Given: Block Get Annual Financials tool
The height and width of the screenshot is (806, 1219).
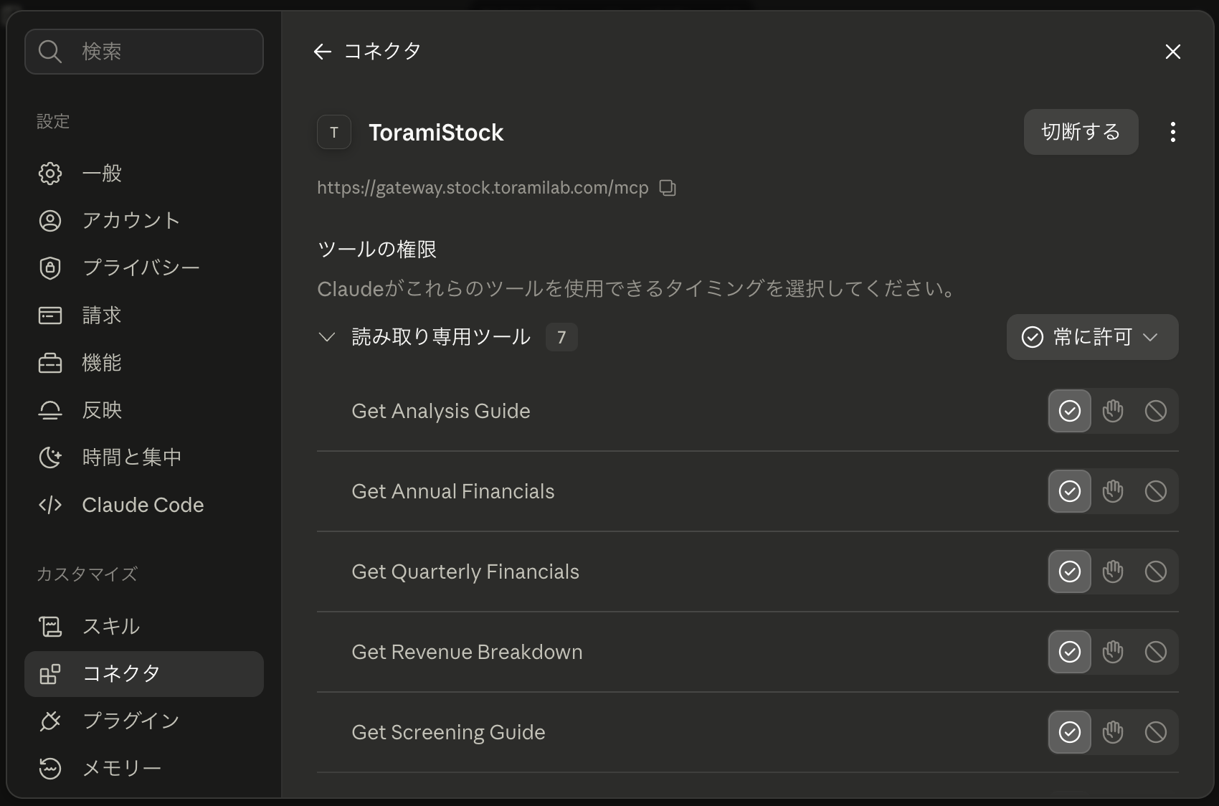Looking at the screenshot, I should click(1156, 491).
